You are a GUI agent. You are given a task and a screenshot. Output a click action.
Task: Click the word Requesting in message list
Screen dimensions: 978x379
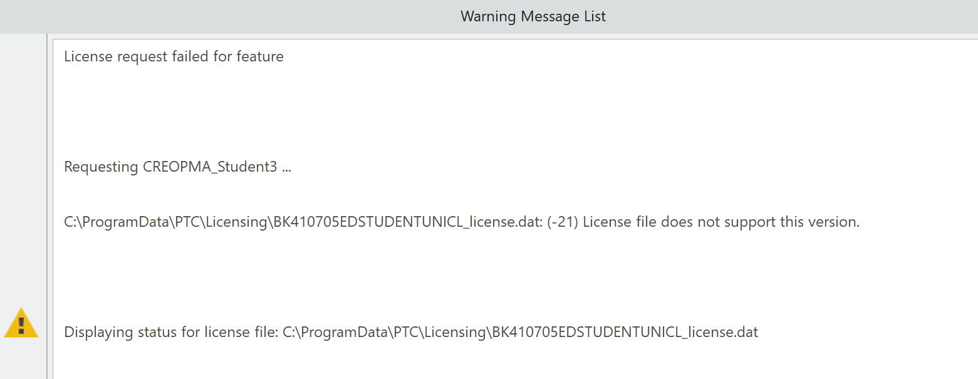101,167
